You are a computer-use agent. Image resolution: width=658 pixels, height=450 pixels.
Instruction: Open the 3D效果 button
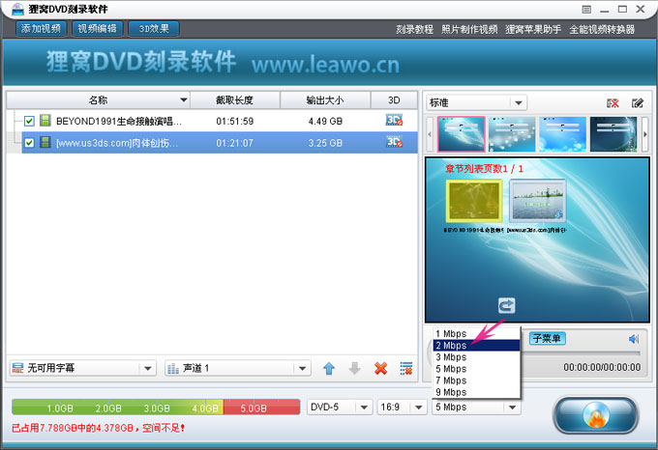pyautogui.click(x=154, y=28)
